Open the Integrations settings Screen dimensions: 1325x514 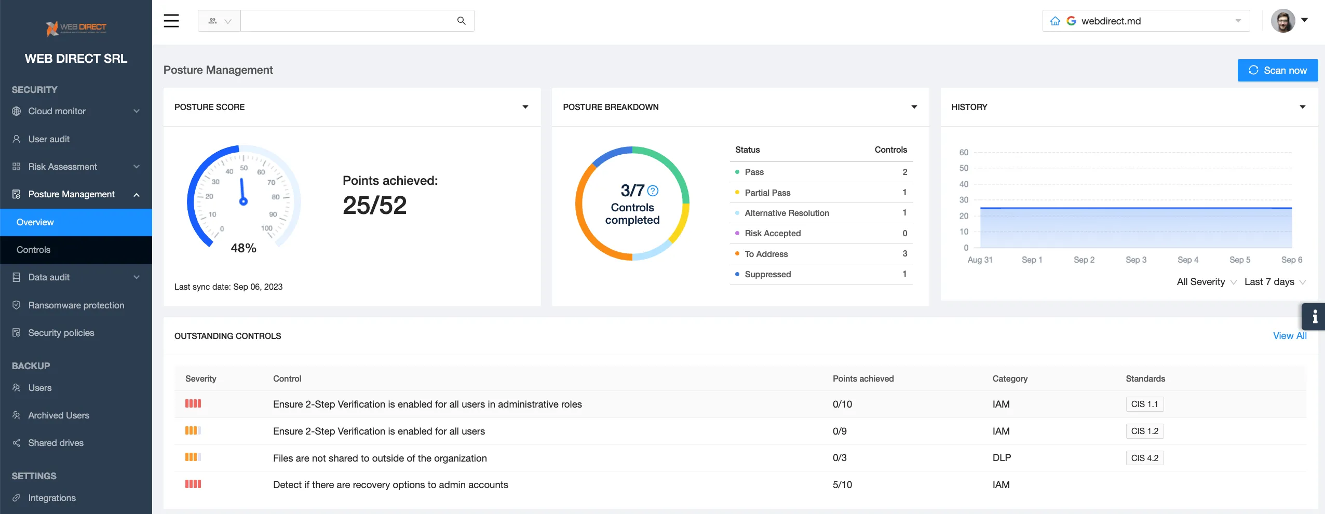point(52,497)
